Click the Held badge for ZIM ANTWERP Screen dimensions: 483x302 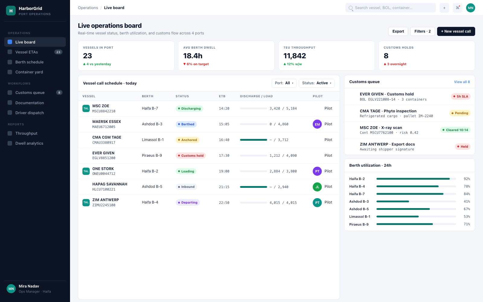pos(463,147)
